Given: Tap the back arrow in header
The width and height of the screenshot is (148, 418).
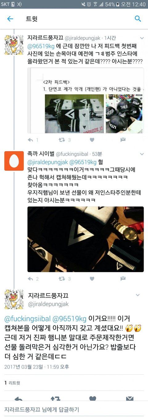Looking at the screenshot, I should [10, 19].
